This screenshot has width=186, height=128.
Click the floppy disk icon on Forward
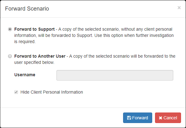tap(129, 118)
